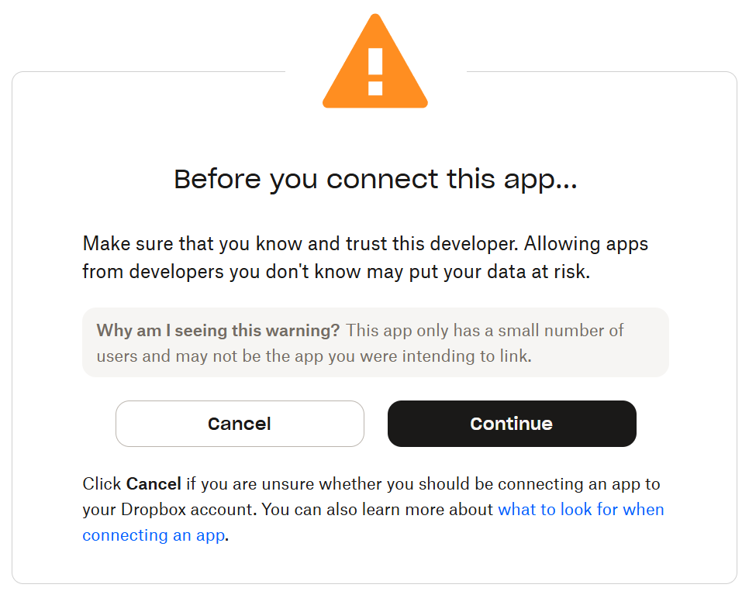Select the bold 'Why am I seeing this warning?' text
749x605 pixels.
(218, 330)
